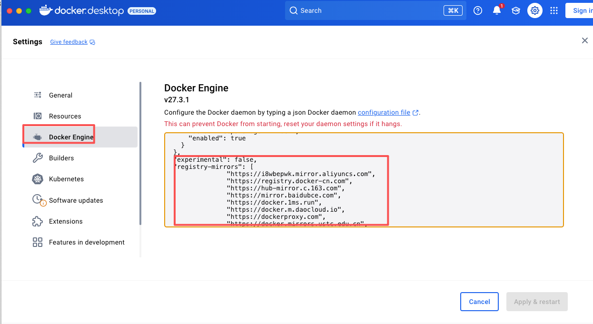Click the Builders wrench icon

click(38, 158)
